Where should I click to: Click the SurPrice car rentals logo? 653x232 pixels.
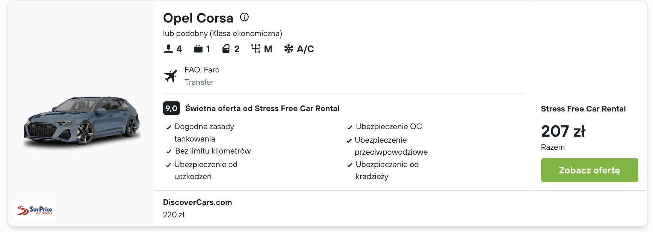[35, 210]
